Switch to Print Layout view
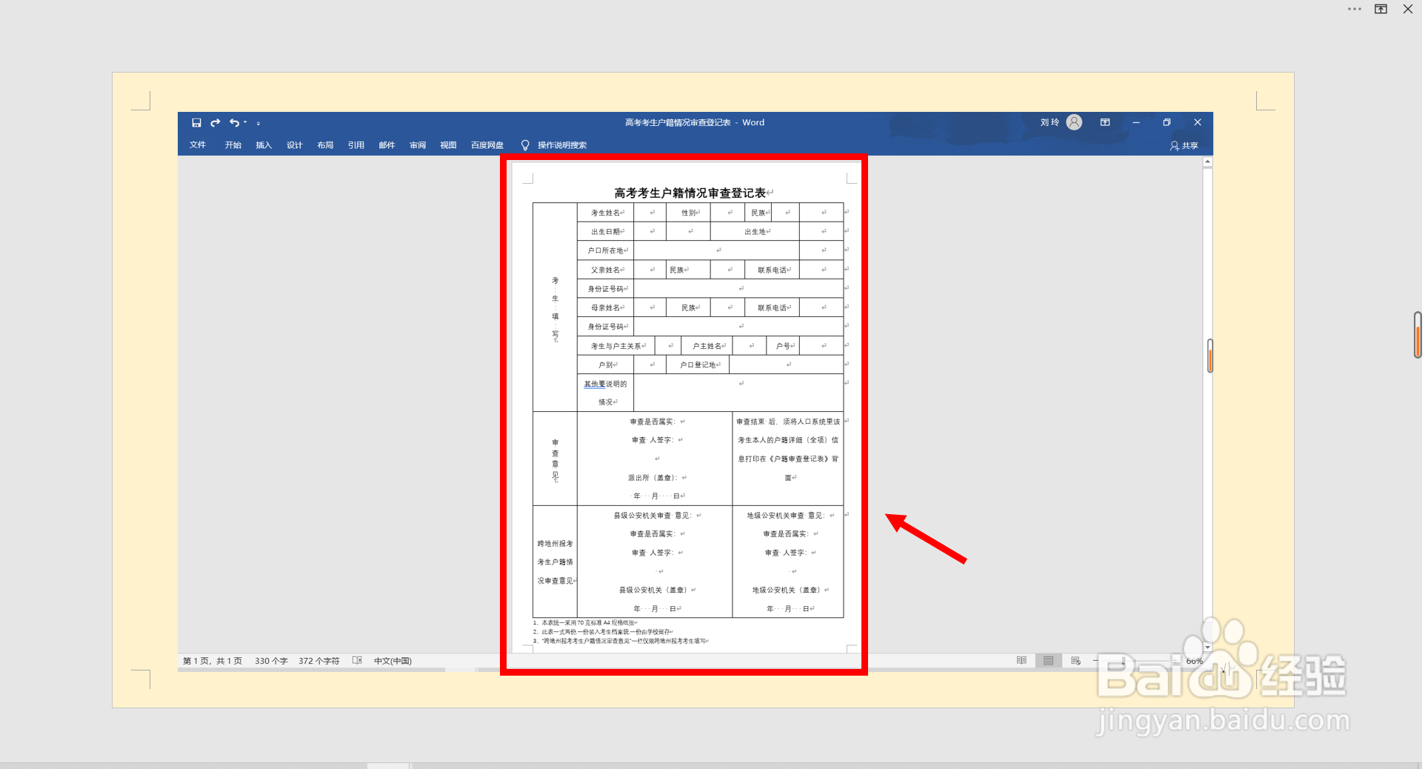 (1048, 660)
